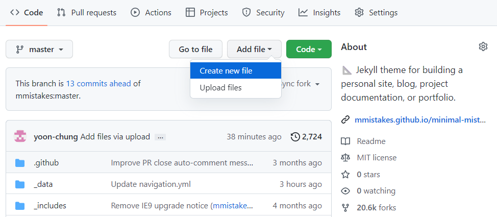Viewport: 497px width, 217px height.
Task: Click the _data folder icon
Action: (x=20, y=184)
